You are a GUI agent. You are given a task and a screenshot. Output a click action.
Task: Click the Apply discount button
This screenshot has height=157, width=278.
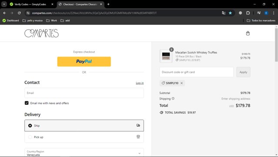click(243, 72)
